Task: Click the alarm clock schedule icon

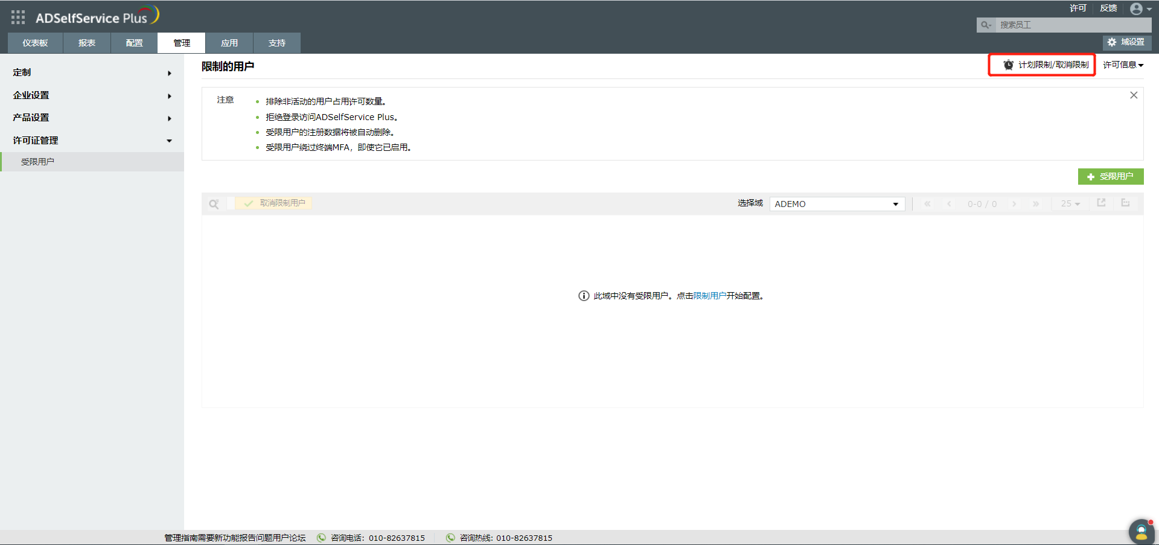Action: coord(1008,65)
